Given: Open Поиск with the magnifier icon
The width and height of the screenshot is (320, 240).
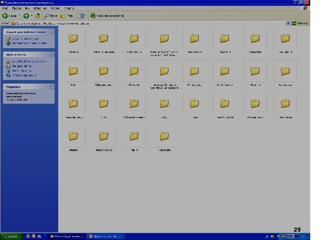Looking at the screenshot, I should tap(51, 16).
